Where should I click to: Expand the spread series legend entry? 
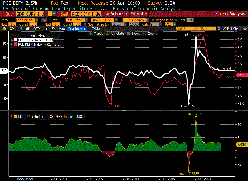(12, 116)
